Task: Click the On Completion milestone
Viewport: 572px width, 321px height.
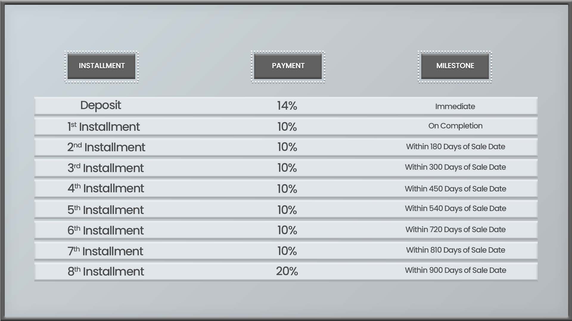Action: coord(455,126)
